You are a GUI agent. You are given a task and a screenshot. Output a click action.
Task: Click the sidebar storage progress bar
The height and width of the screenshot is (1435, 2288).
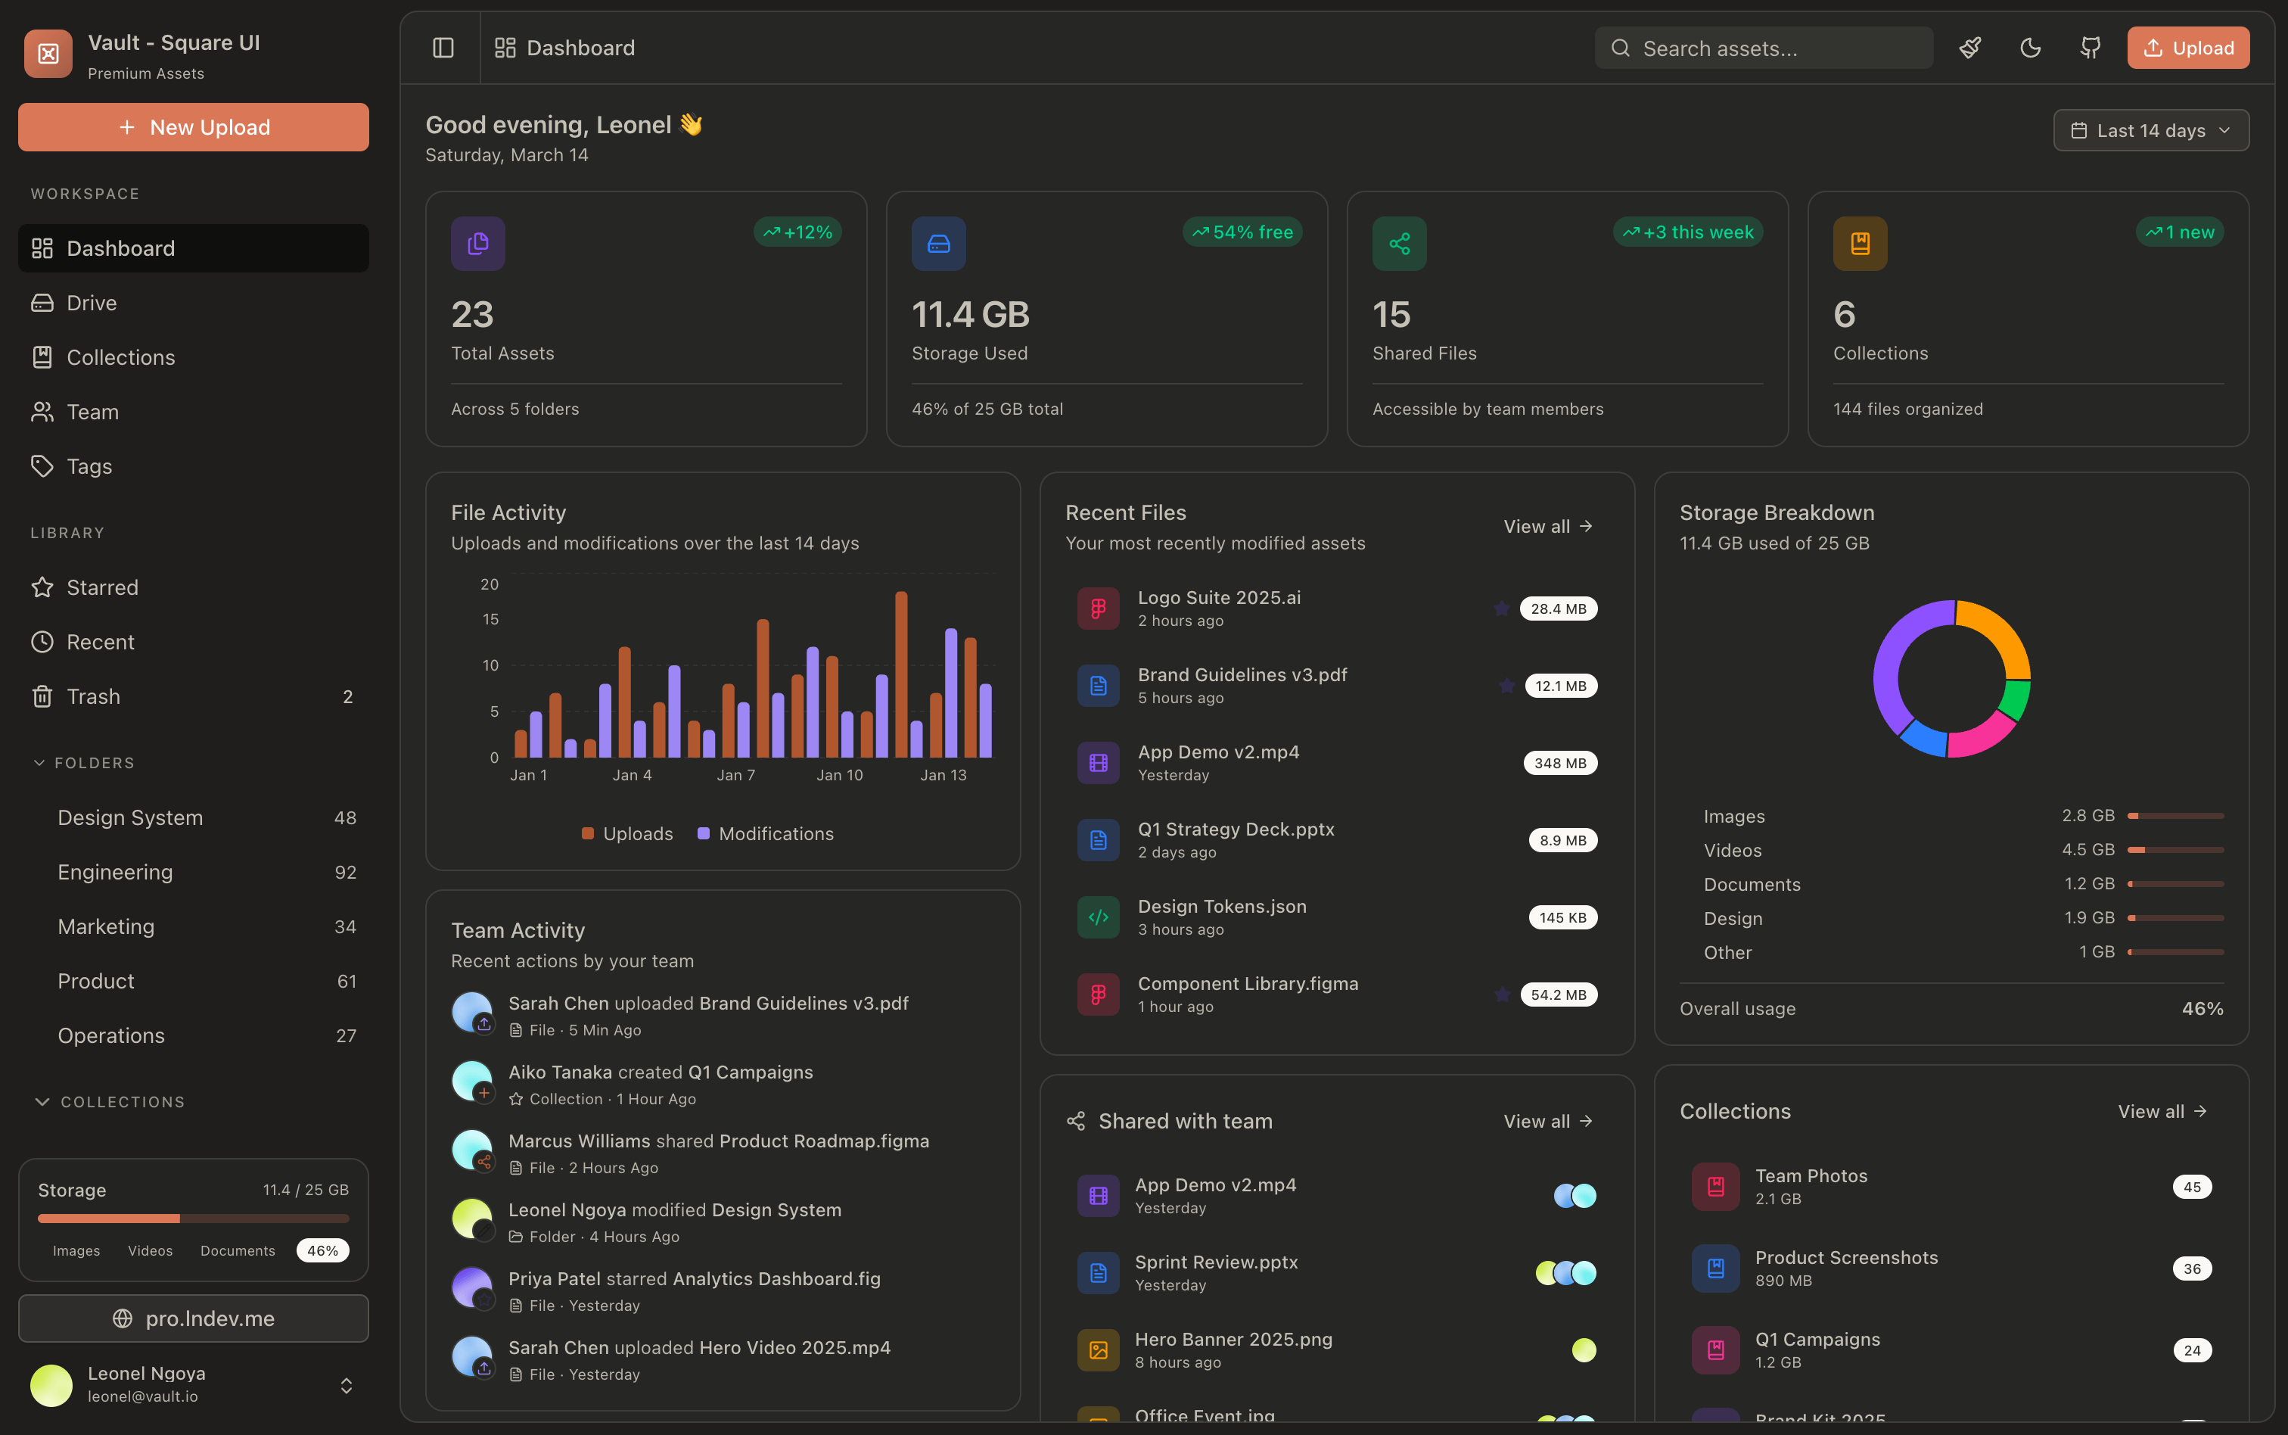pyautogui.click(x=194, y=1218)
